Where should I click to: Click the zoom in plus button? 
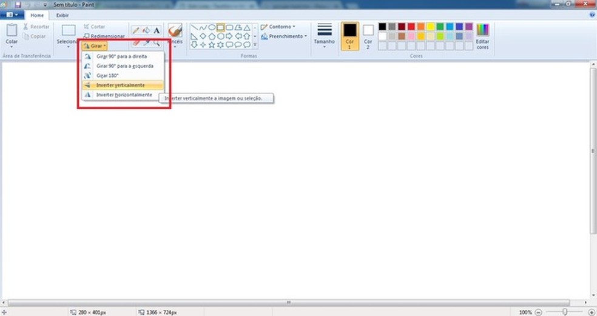point(592,312)
